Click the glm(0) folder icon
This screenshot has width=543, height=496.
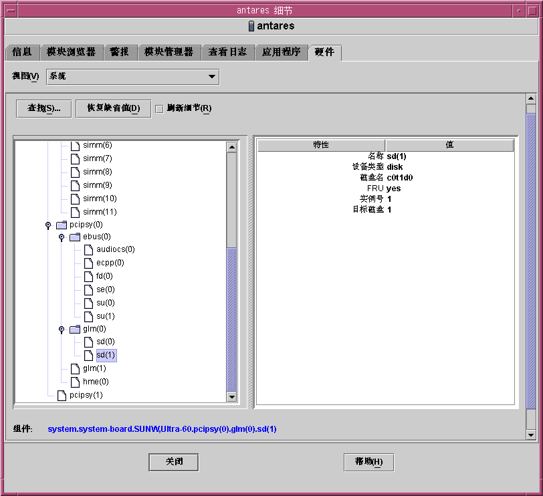tap(75, 330)
